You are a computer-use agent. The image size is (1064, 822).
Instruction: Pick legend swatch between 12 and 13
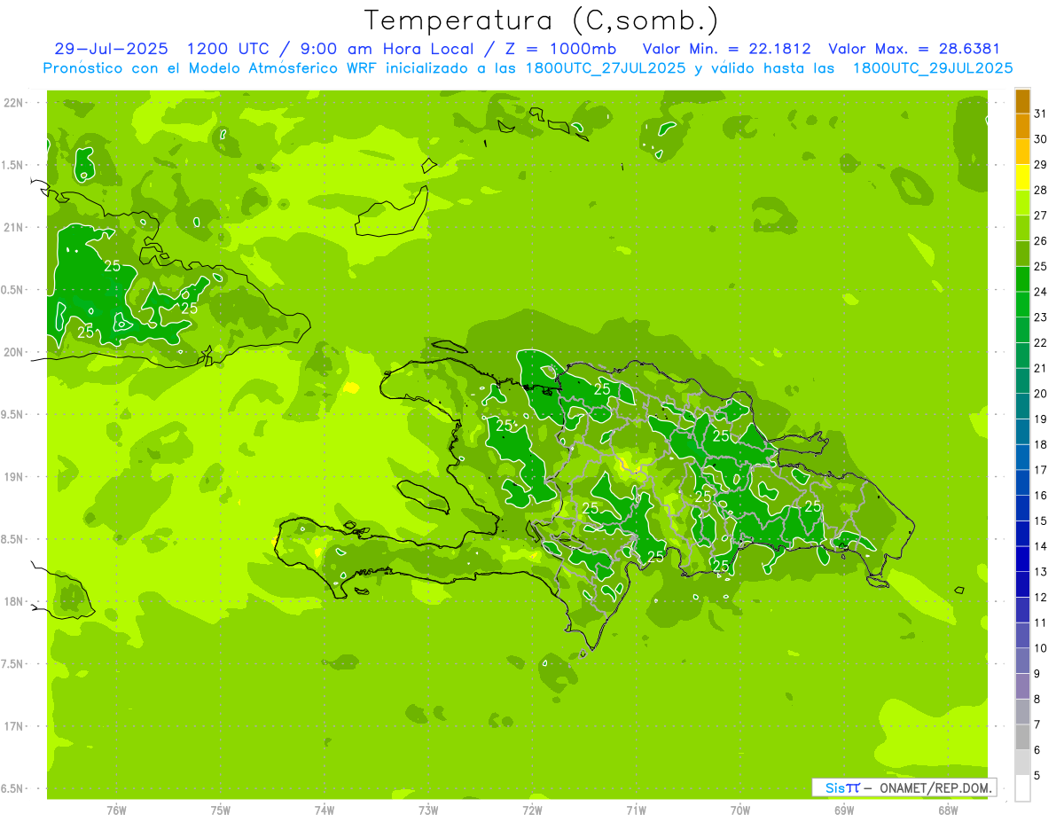click(x=1022, y=584)
